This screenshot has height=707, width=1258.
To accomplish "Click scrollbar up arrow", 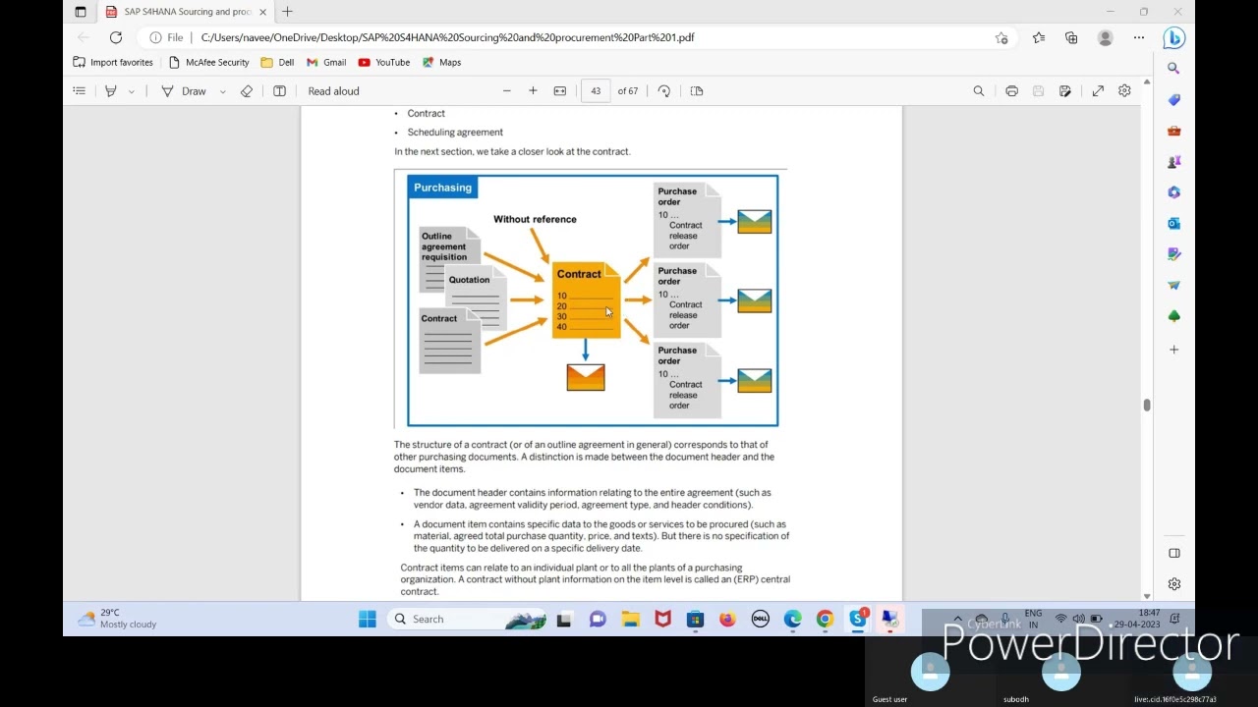I will (x=1146, y=82).
